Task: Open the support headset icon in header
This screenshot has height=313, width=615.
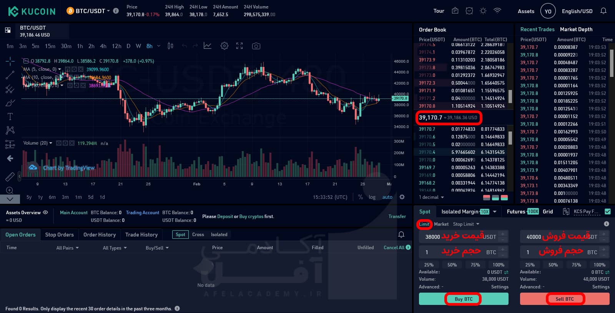Action: [469, 11]
